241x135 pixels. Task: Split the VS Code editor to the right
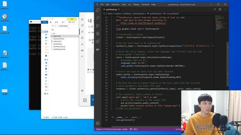tap(220, 9)
